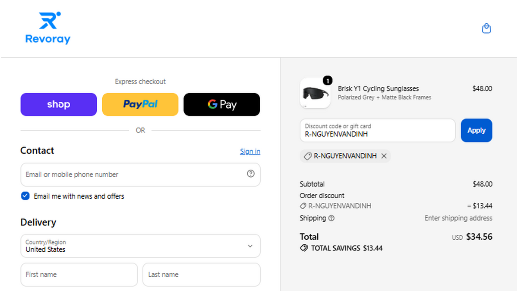
Task: Click the Polarized Grey + Matte Black Frames text
Action: pos(384,97)
